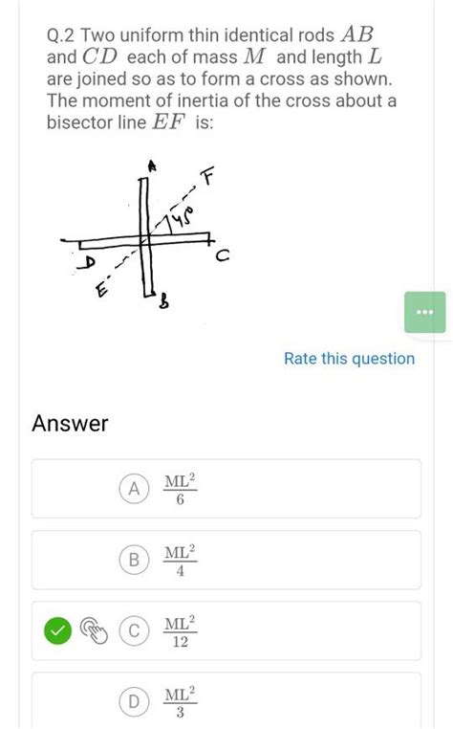The width and height of the screenshot is (453, 729).
Task: Click label F on the bisector line
Action: [x=207, y=175]
